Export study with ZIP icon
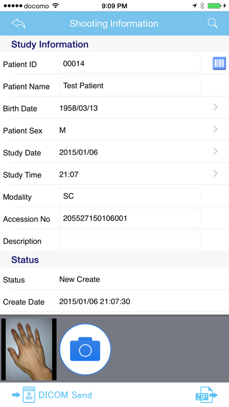The image size is (229, 407). pyautogui.click(x=206, y=395)
